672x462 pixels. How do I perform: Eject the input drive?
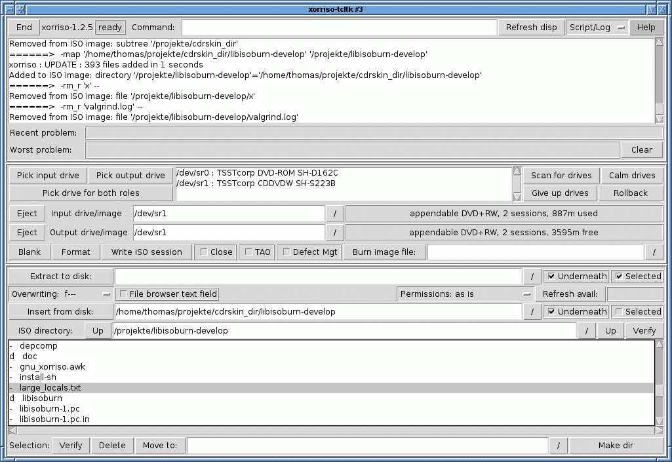[27, 214]
